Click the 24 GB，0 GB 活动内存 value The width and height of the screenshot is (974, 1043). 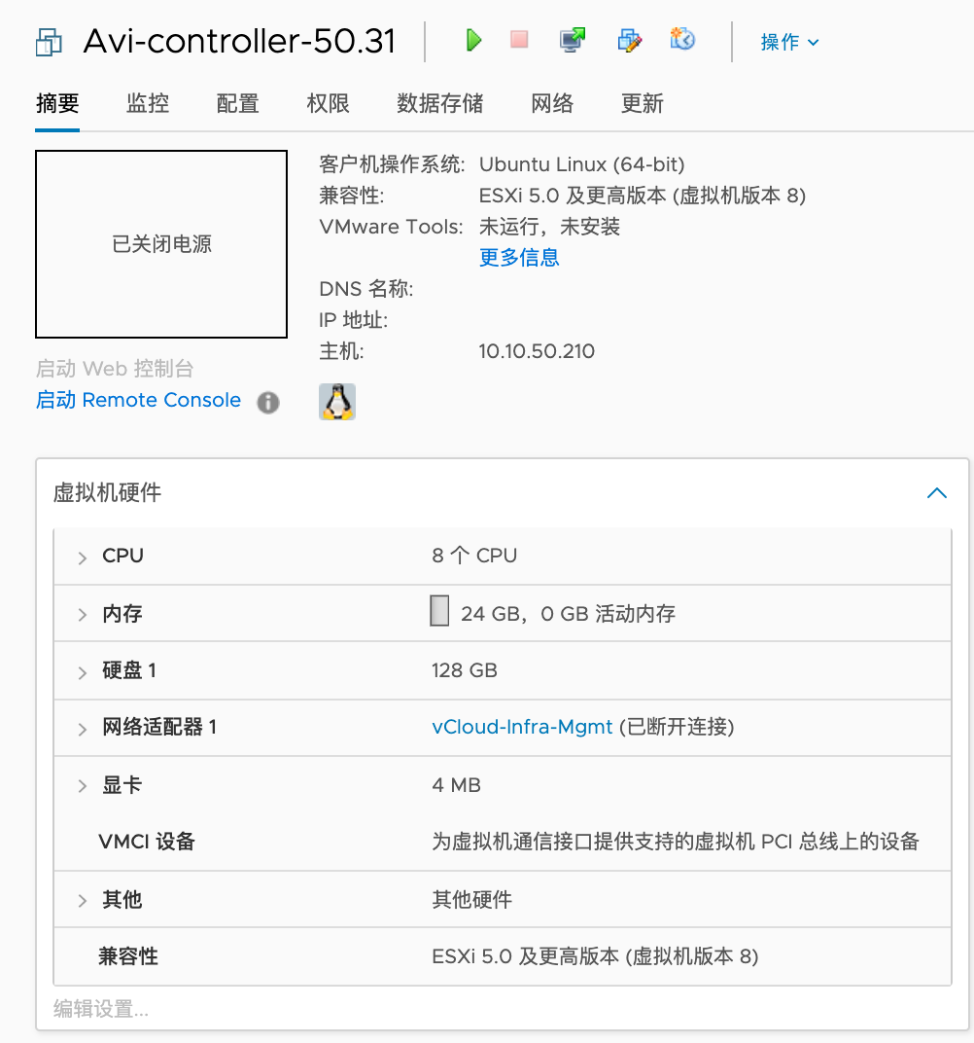click(x=568, y=613)
